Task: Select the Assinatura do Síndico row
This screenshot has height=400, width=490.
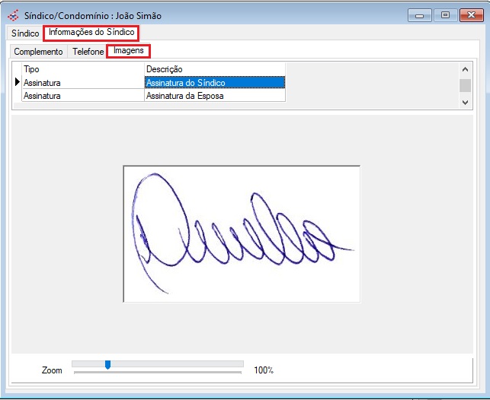Action: [214, 82]
